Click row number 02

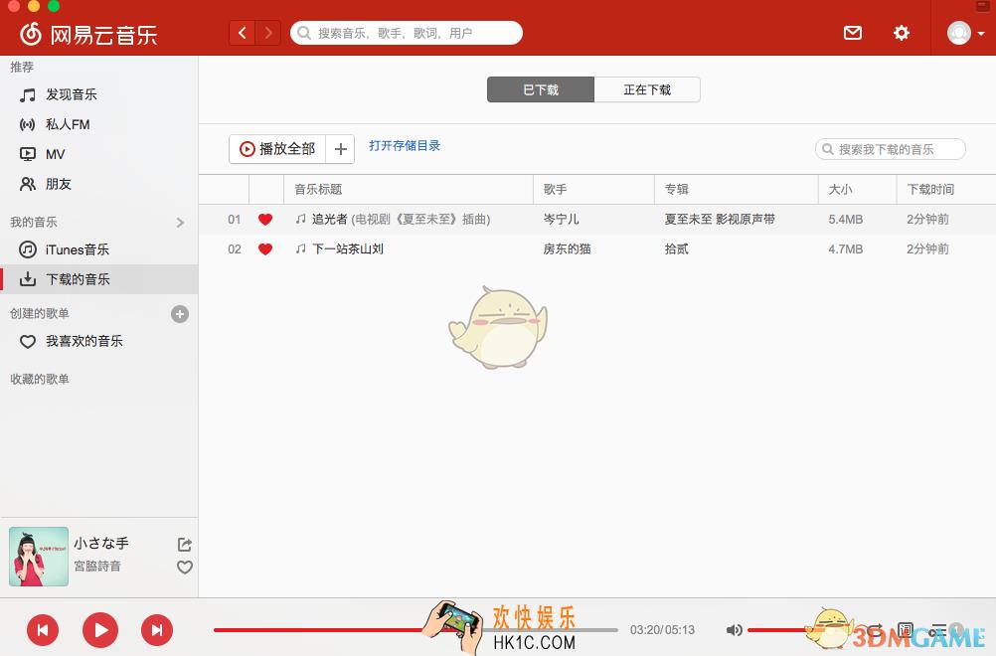[235, 248]
